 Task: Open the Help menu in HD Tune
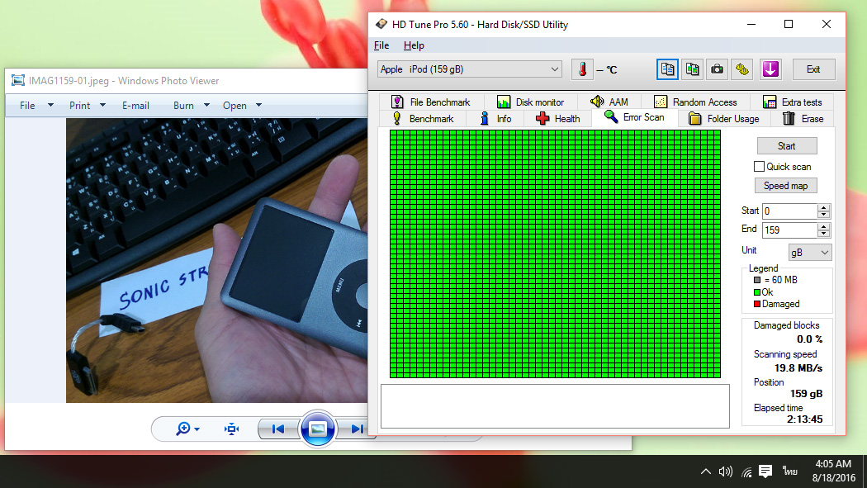point(414,45)
